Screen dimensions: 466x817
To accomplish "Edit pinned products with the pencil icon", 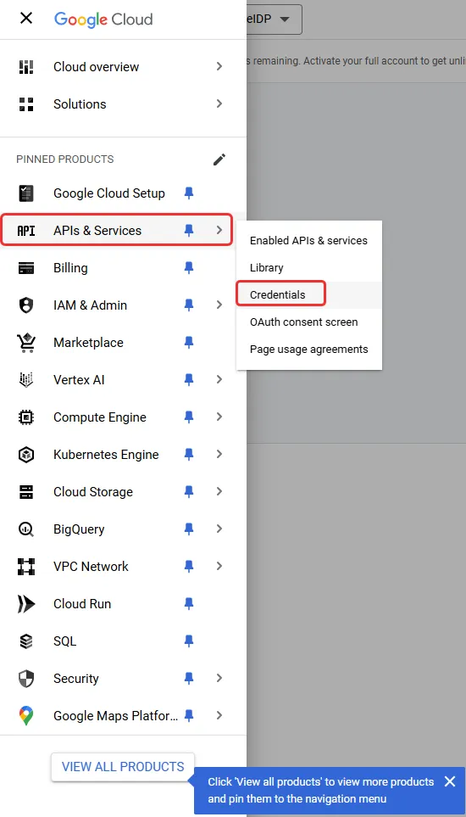I will coord(219,159).
